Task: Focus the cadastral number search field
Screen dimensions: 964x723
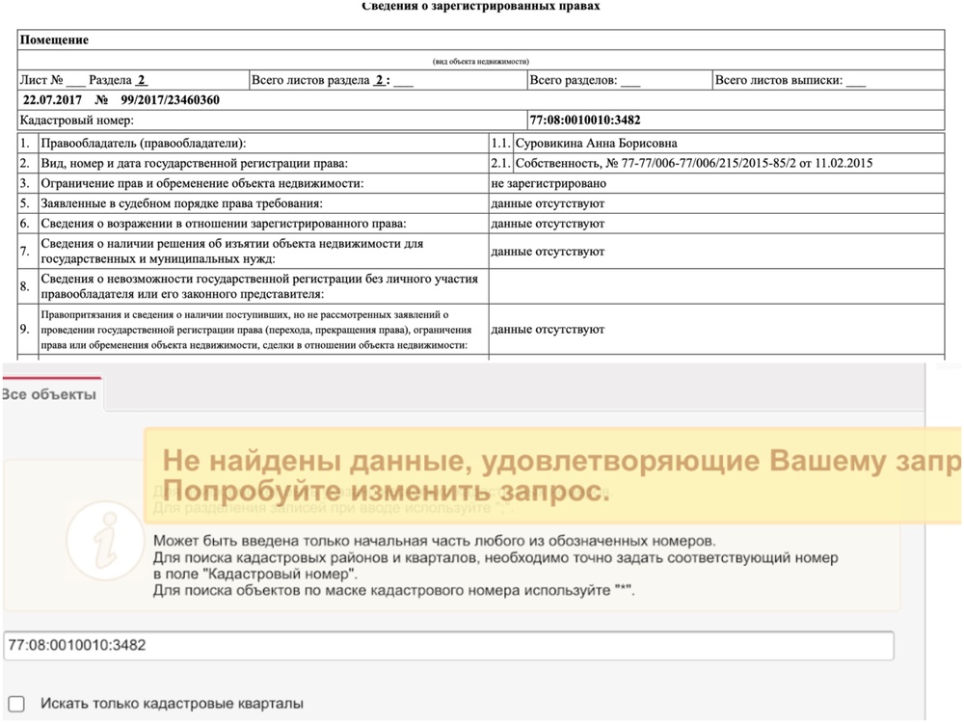Action: [448, 646]
